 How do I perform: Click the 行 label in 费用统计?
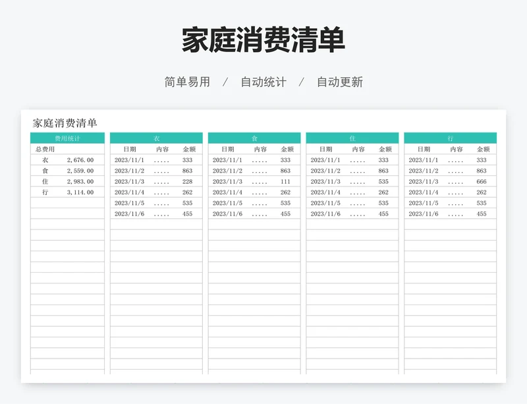coord(45,192)
